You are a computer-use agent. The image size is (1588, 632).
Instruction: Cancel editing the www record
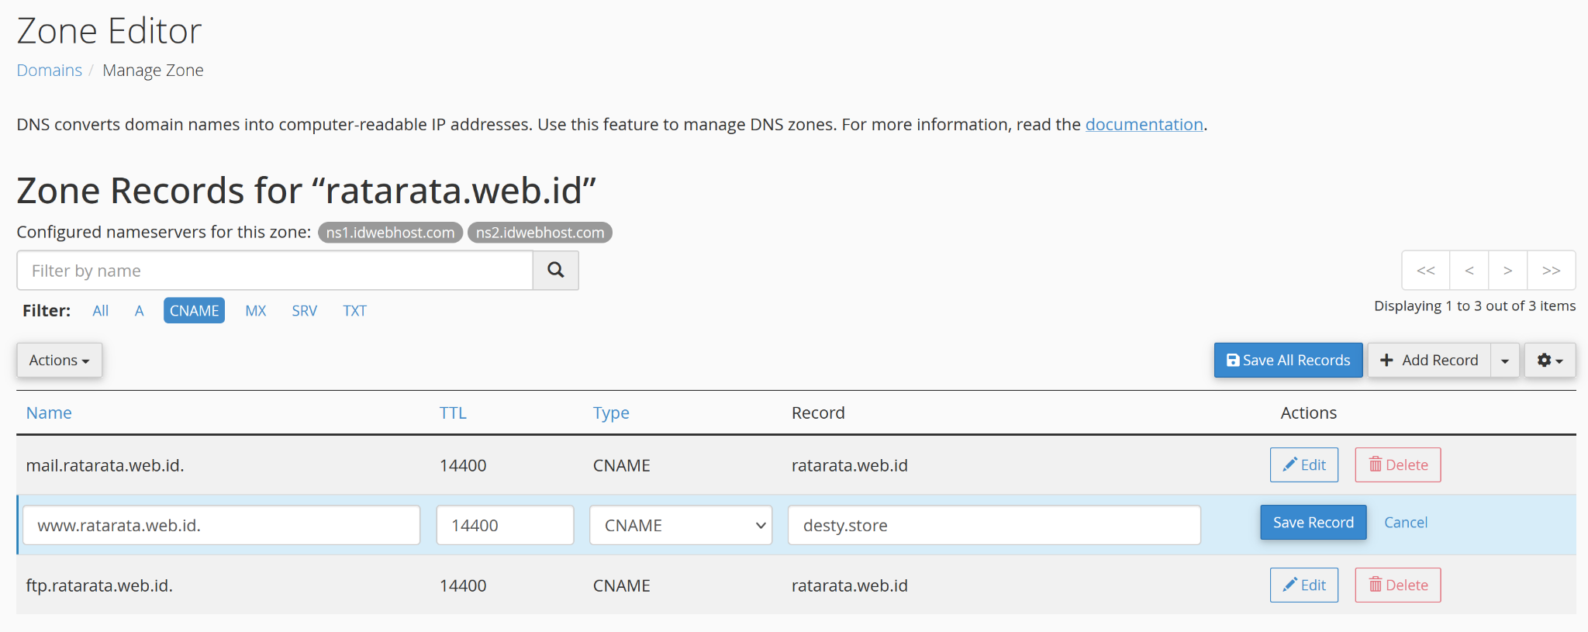[1406, 523]
